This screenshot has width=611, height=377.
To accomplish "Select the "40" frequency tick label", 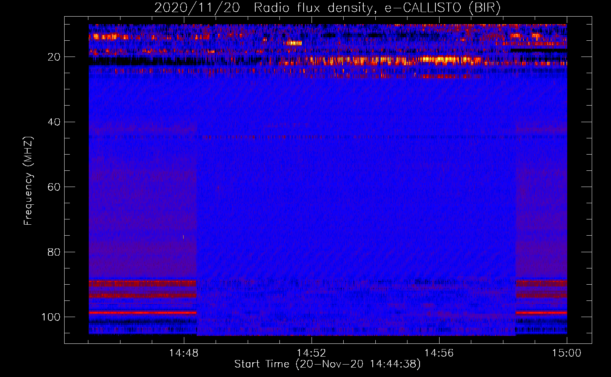I will 54,122.
